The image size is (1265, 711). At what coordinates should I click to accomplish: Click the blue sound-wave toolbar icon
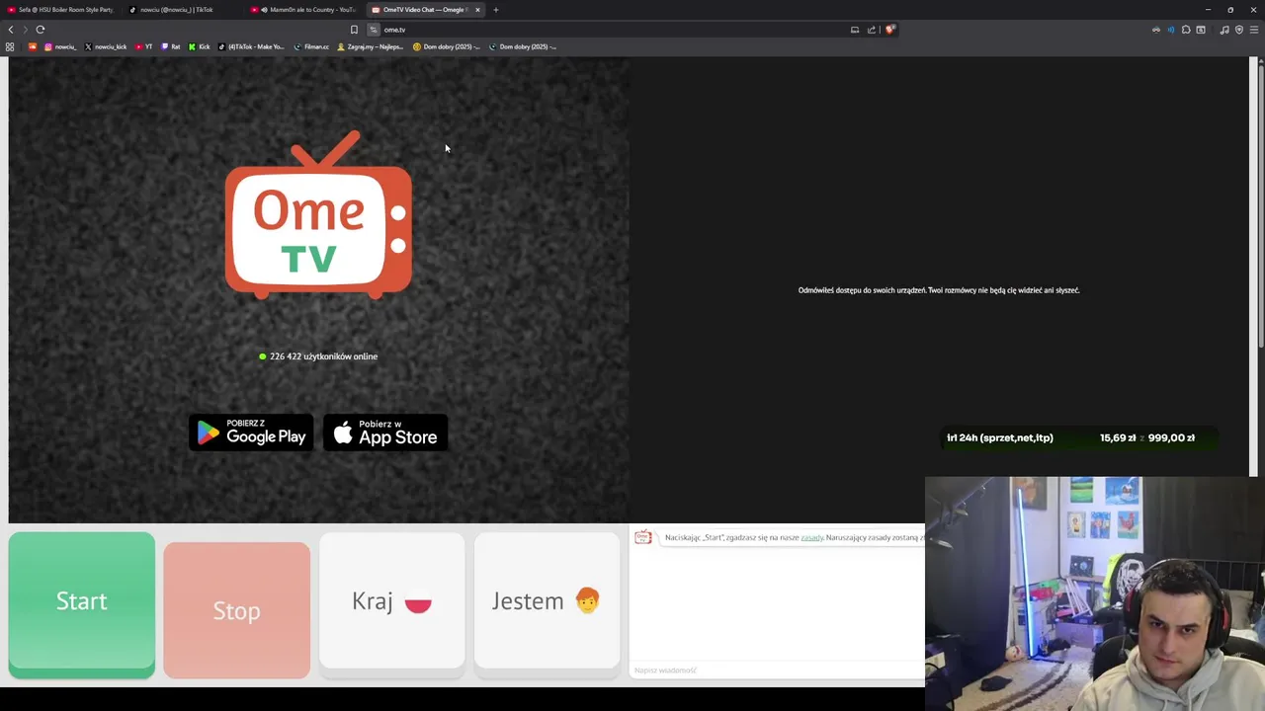1171,30
